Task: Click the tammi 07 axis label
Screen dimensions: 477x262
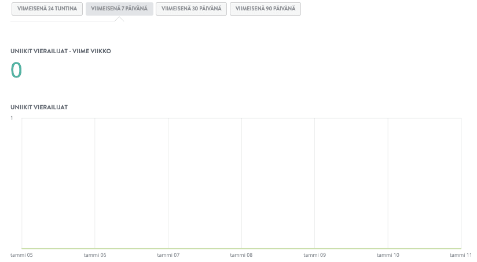Action: pyautogui.click(x=168, y=254)
